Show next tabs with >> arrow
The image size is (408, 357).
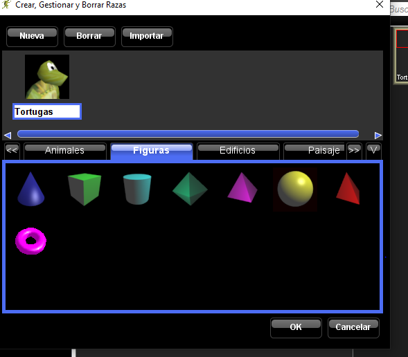[354, 151]
